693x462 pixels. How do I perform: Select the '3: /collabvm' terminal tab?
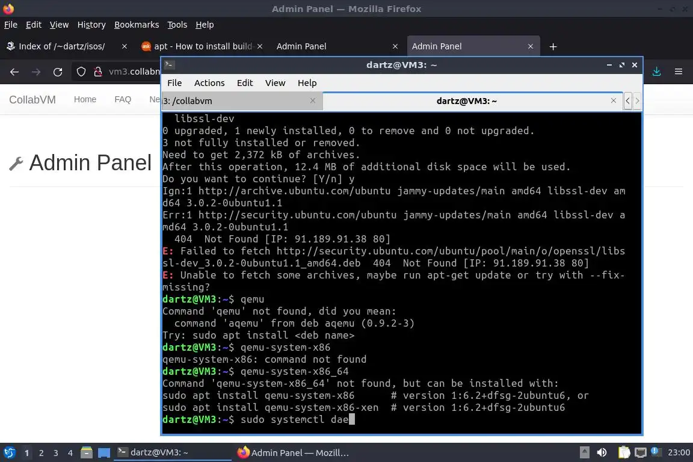[x=241, y=101]
